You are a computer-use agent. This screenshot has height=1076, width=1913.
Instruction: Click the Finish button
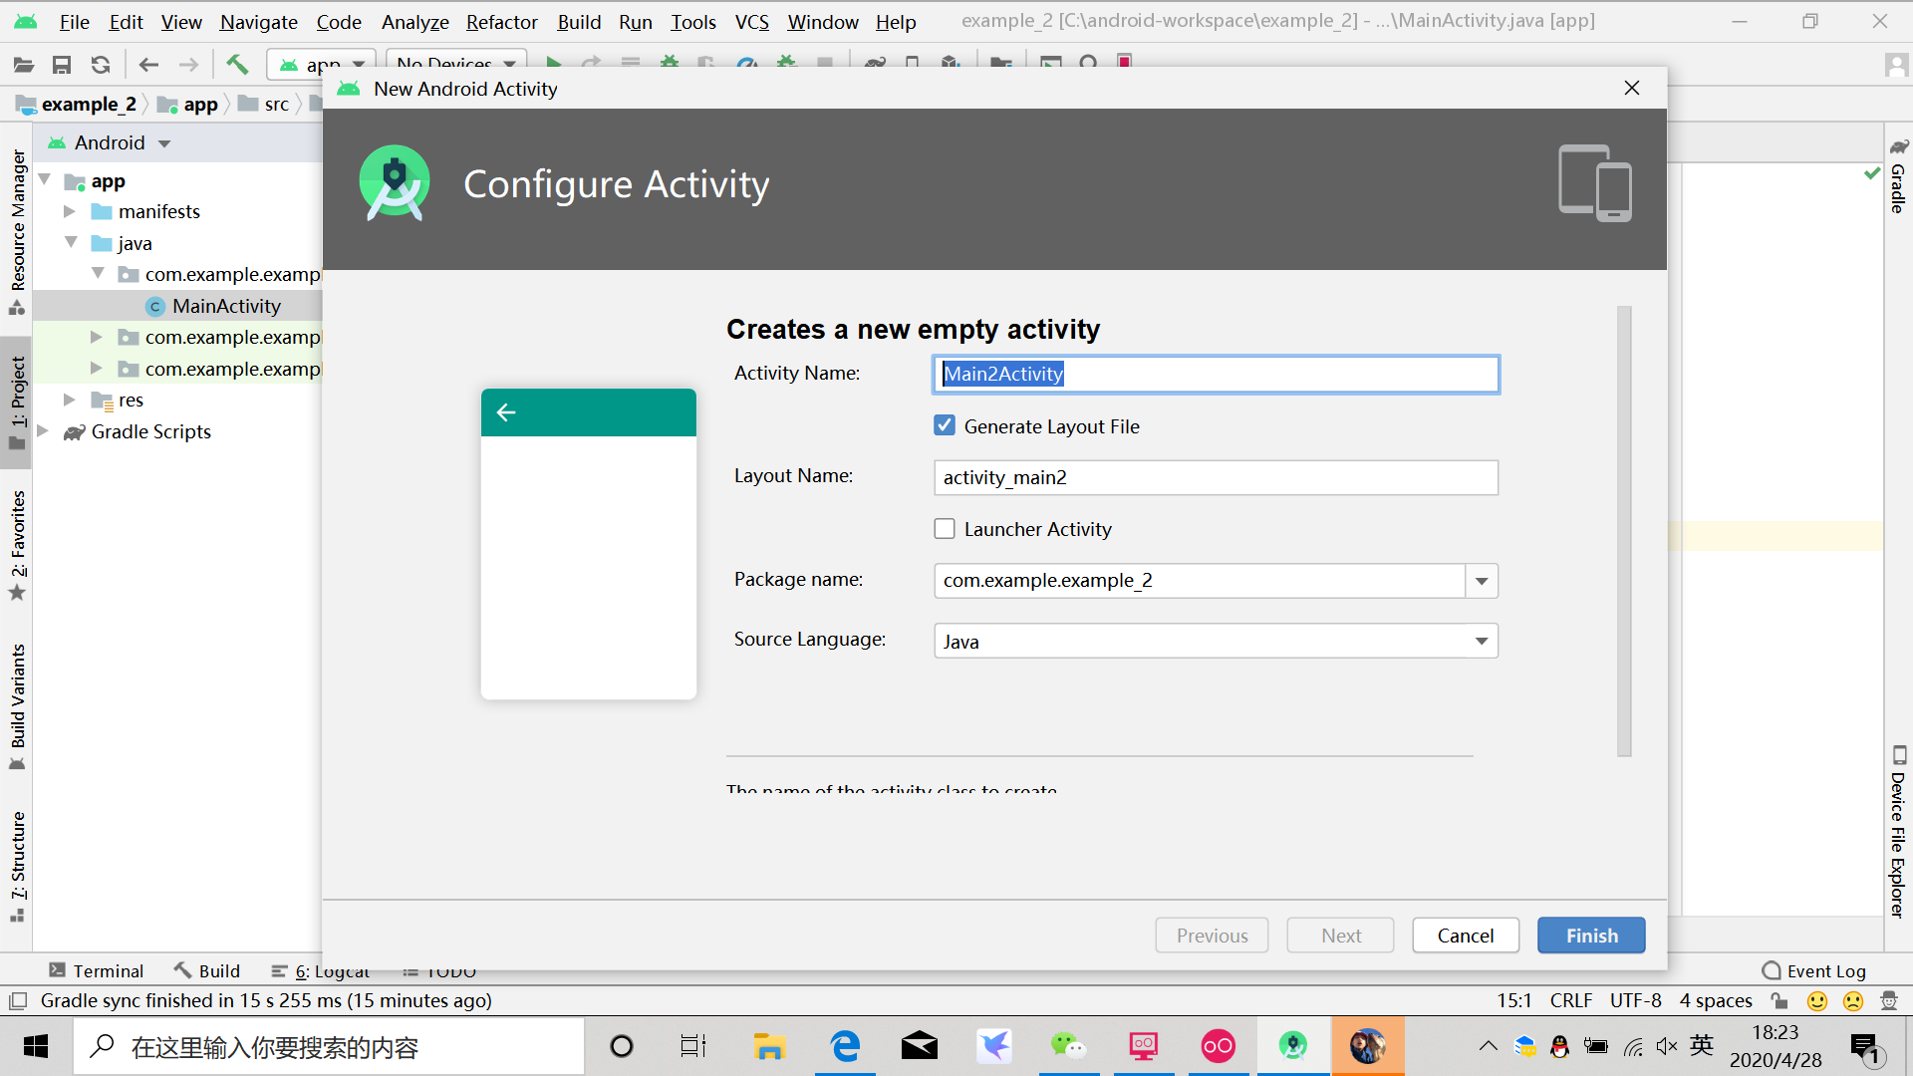(x=1590, y=935)
